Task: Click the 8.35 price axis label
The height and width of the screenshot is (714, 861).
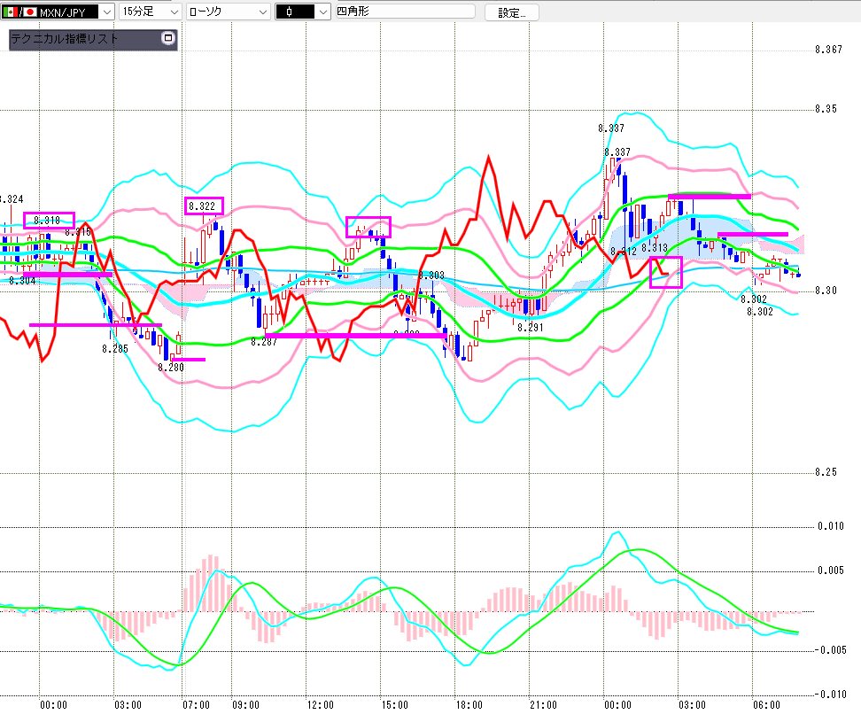Action: [x=825, y=109]
